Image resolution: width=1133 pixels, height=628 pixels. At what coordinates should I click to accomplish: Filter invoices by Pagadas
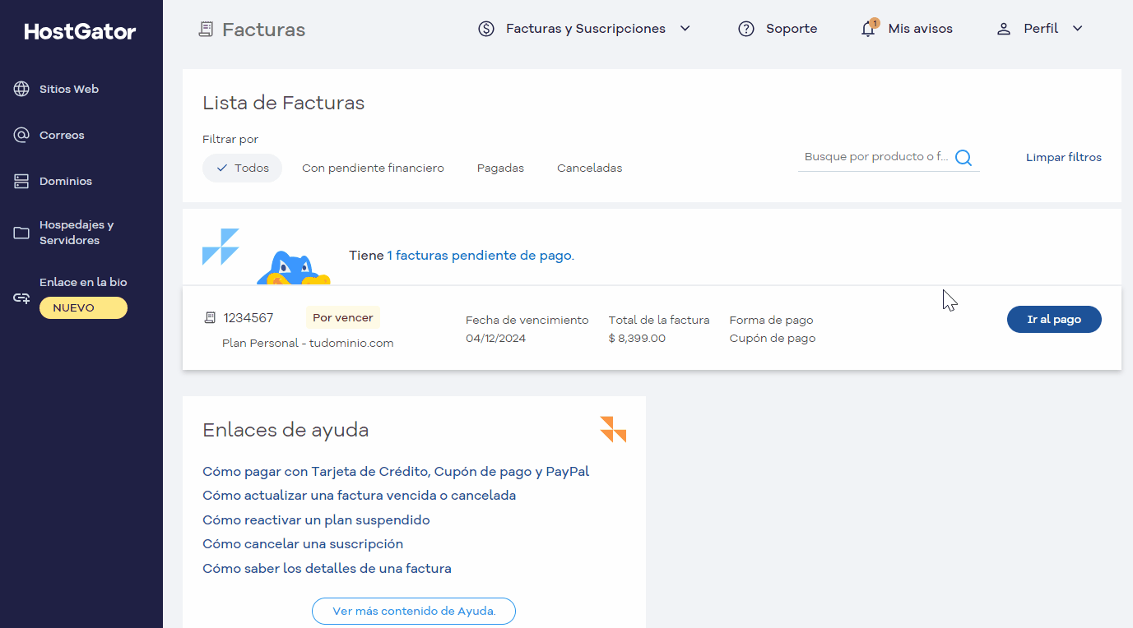pos(500,168)
